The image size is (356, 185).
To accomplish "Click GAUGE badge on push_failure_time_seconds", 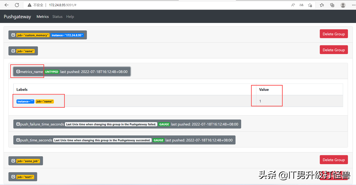I will tap(164, 124).
